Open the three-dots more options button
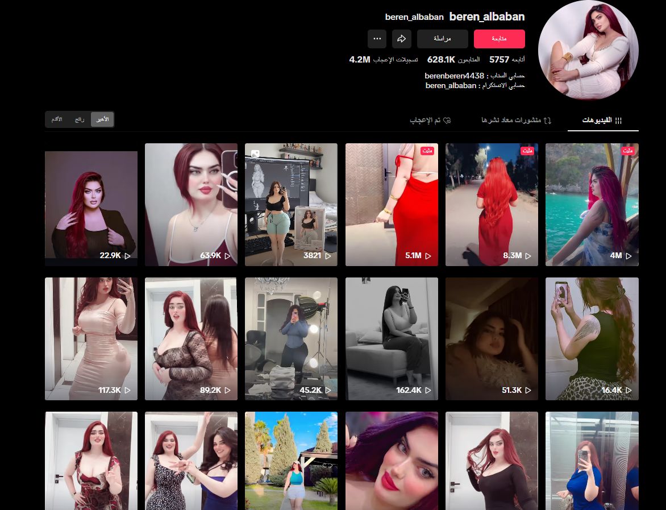The image size is (666, 510). (x=377, y=39)
